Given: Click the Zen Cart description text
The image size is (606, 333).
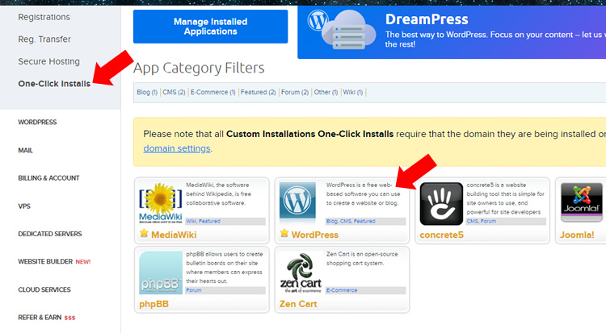Looking at the screenshot, I should coord(362,259).
